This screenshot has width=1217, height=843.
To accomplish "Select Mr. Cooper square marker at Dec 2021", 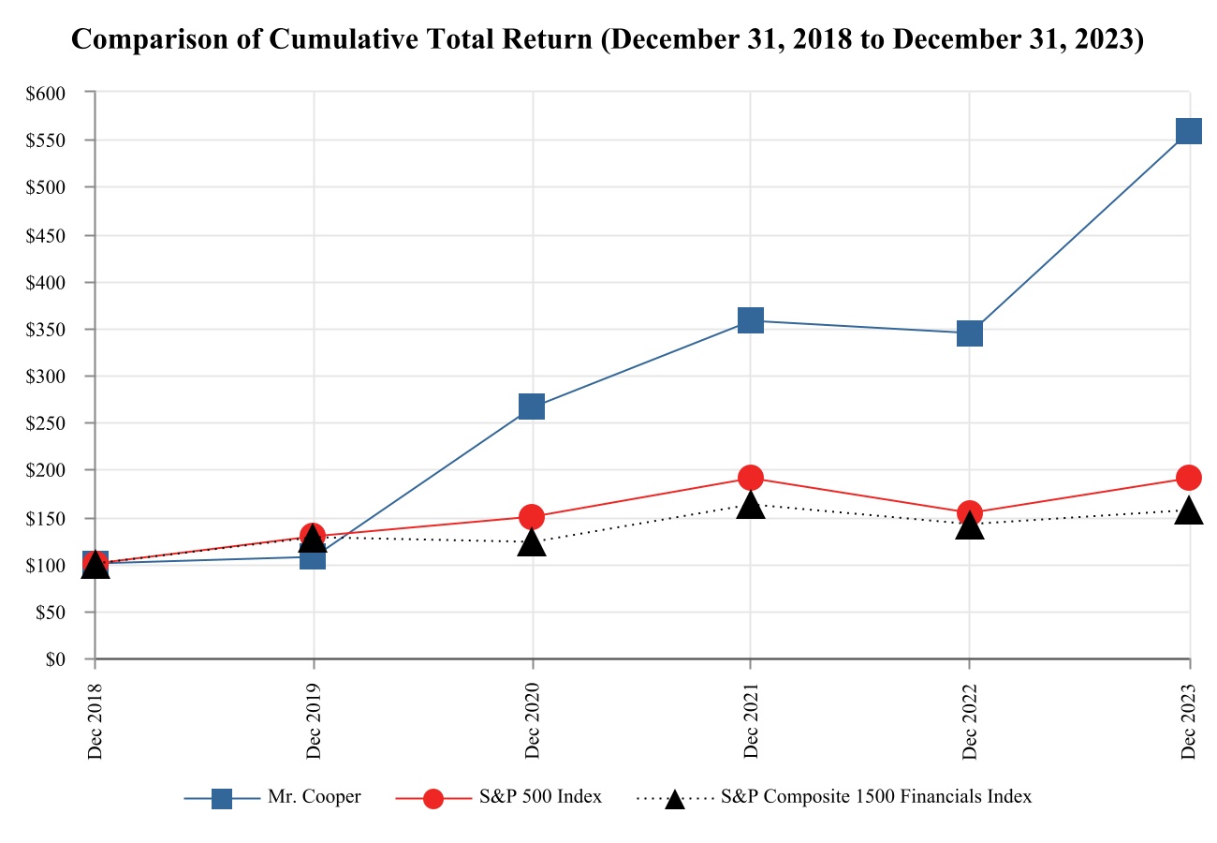I will [750, 320].
